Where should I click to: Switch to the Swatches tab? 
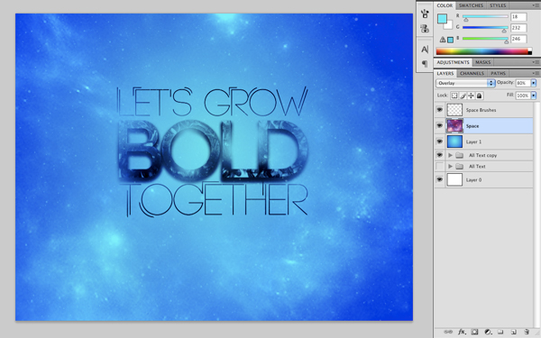click(x=471, y=5)
